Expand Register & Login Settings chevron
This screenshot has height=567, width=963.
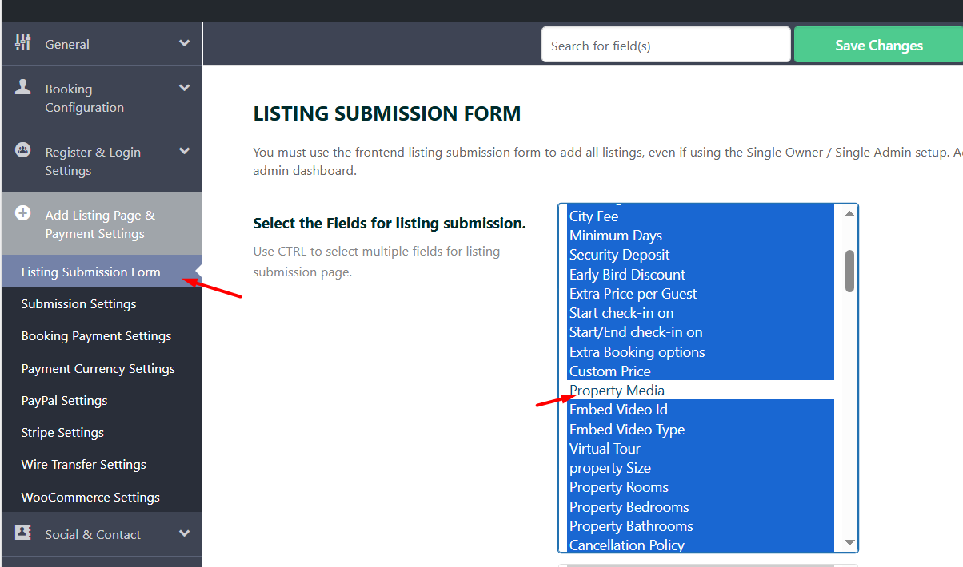(185, 151)
